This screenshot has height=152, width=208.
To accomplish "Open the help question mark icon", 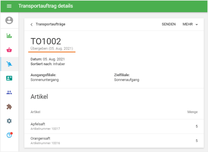I will [x=9, y=135].
